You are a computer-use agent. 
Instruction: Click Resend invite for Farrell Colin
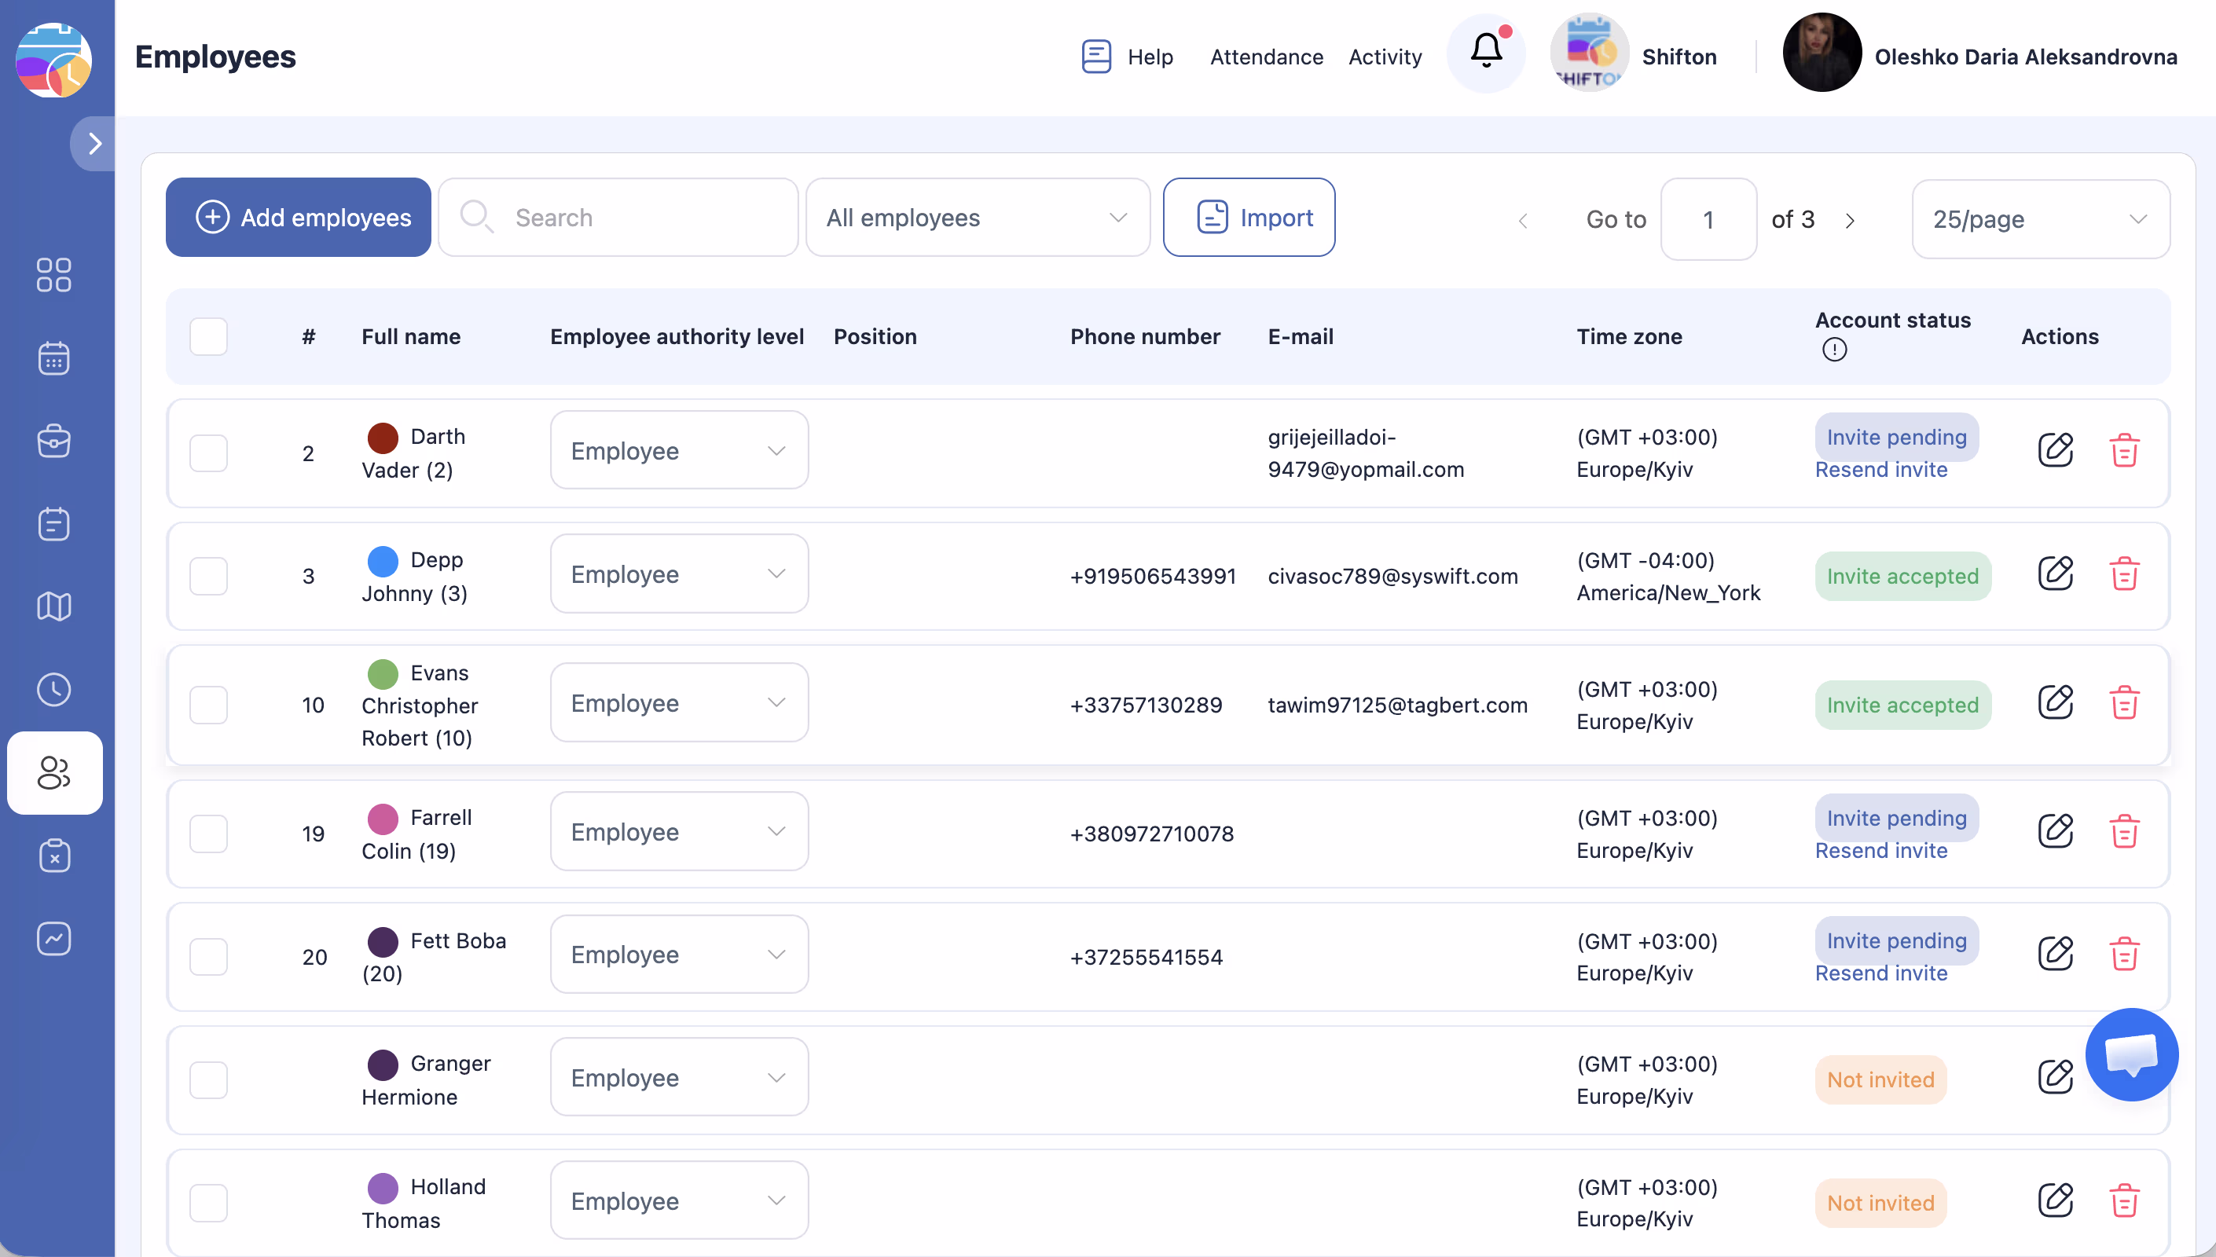coord(1880,850)
